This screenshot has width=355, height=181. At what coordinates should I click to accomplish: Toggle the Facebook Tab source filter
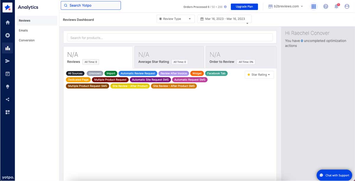click(216, 73)
